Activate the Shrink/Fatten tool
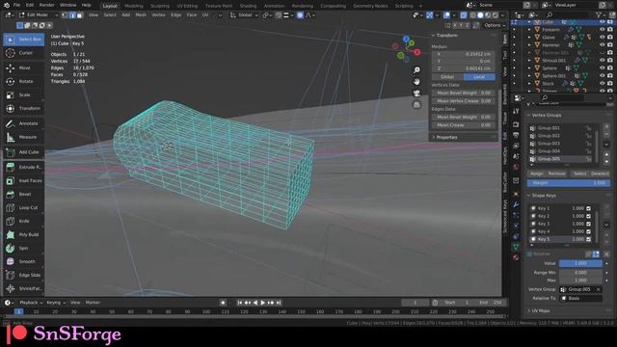Screen dimensions: 617x347 23,288
